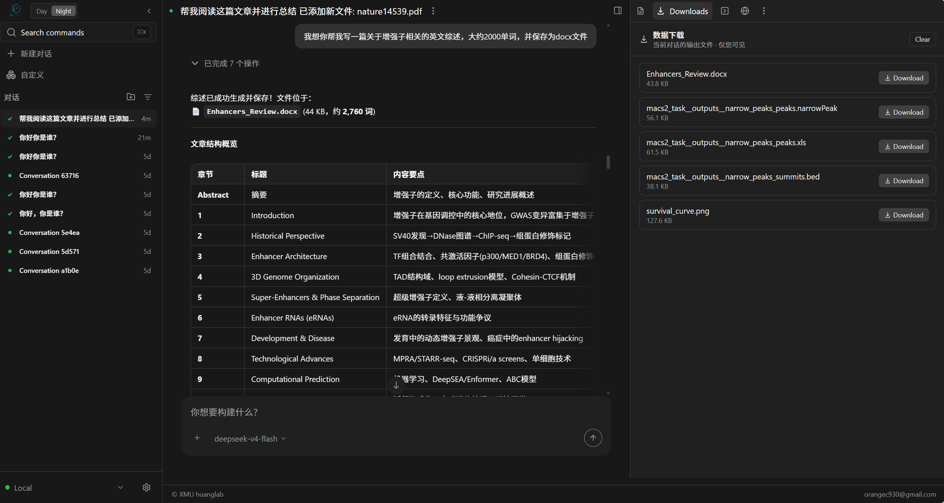
Task: Click the chat scrollbar down arrow
Action: coord(608,393)
